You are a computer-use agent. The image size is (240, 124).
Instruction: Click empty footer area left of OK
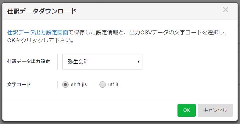[x=91, y=110]
